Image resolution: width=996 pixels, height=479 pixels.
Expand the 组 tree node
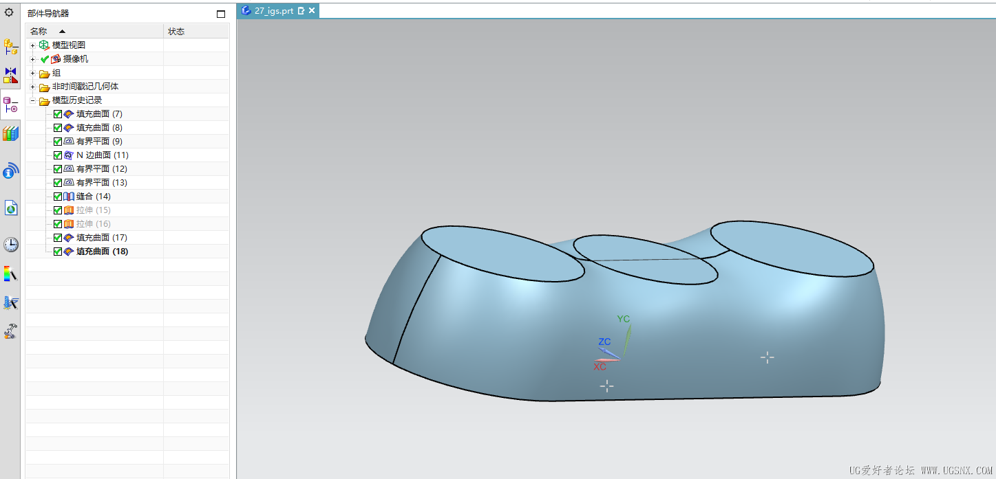[x=32, y=73]
